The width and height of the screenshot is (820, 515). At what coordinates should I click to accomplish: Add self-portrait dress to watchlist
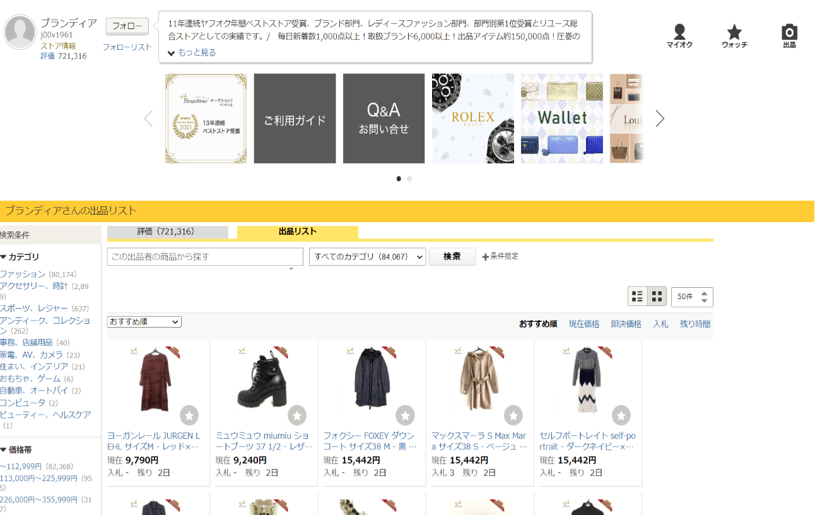[621, 415]
